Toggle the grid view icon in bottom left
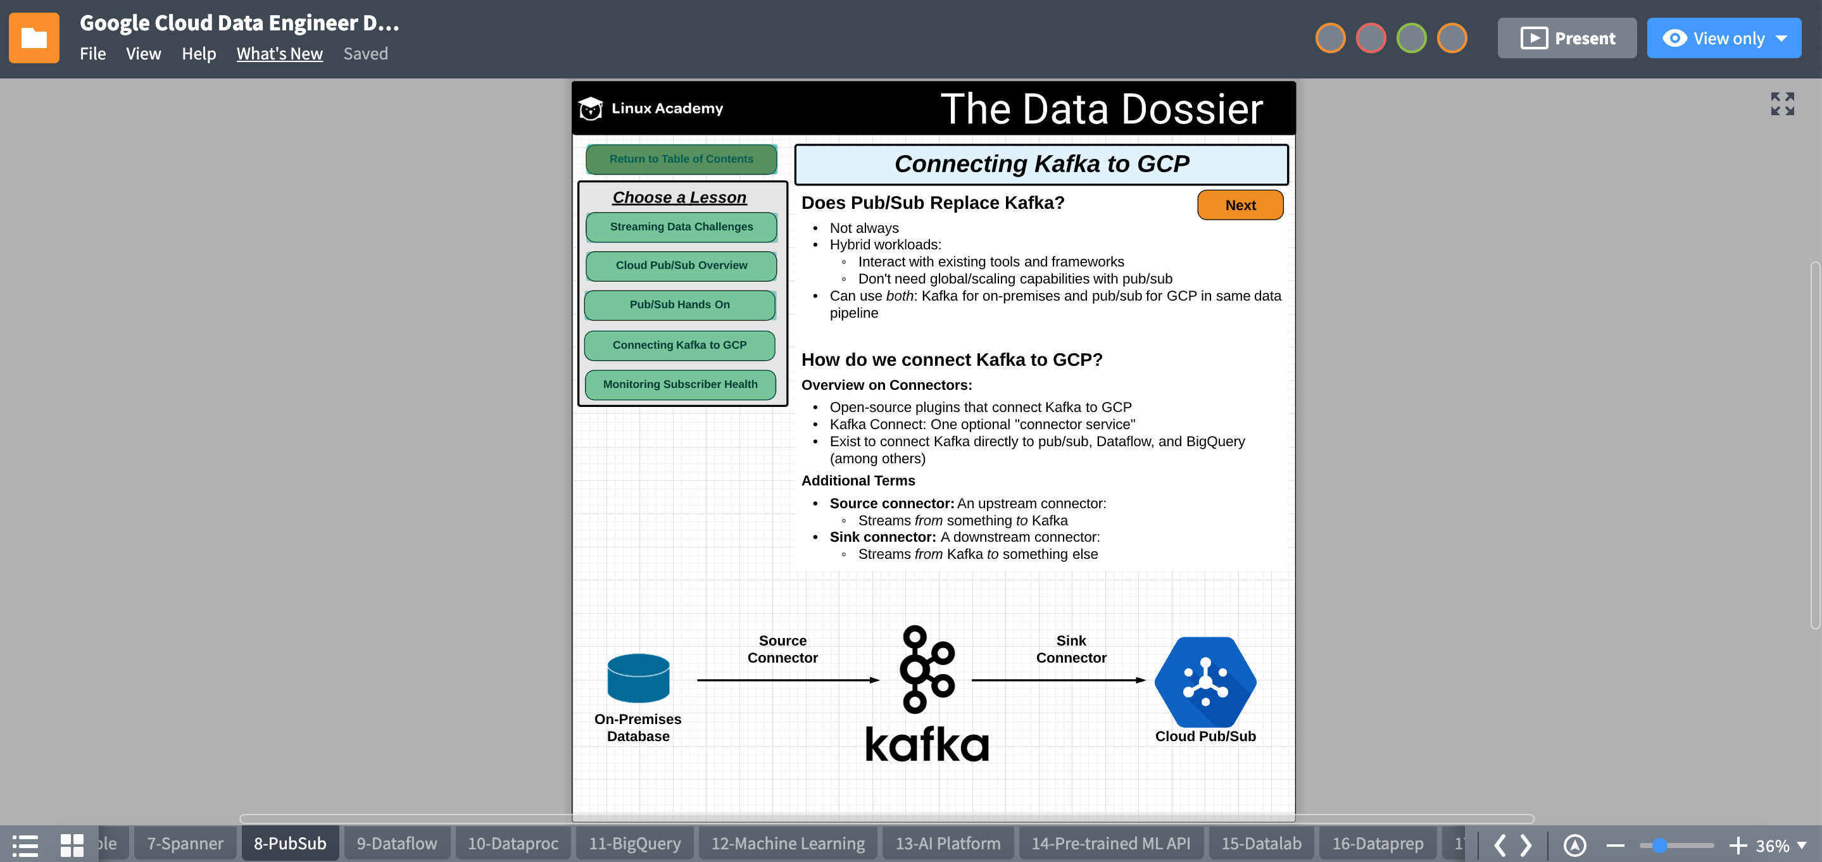 (72, 841)
